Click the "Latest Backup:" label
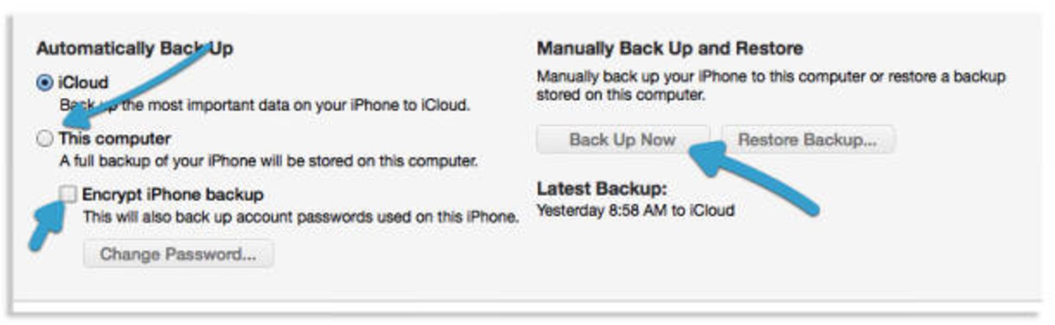1055x325 pixels. (x=602, y=189)
